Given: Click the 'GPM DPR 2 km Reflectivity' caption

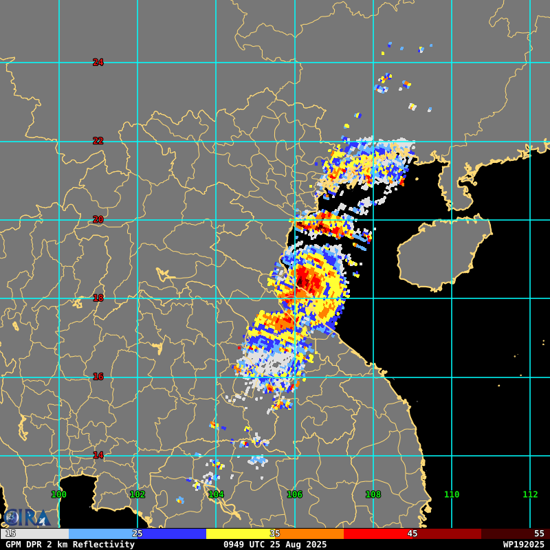Looking at the screenshot, I should pyautogui.click(x=70, y=544).
